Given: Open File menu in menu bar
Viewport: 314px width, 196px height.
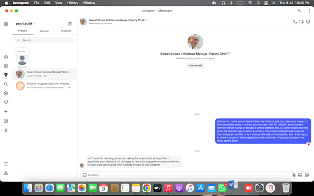Looking at the screenshot, I should click(36, 3).
